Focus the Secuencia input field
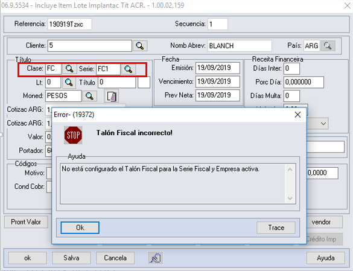353x271 pixels. [x=218, y=24]
